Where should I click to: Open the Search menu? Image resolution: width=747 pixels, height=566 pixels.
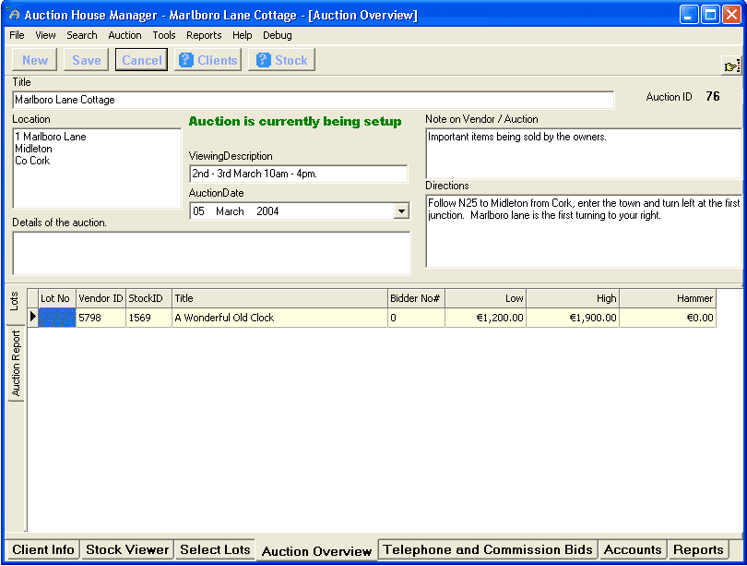coord(81,35)
